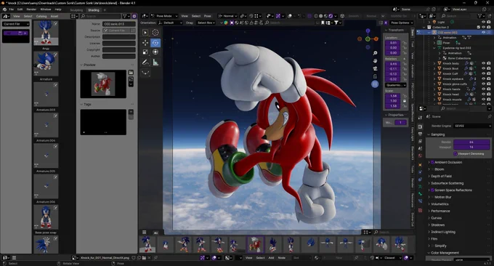Select the Base pose asset thumbnail
494x266 pixels.
click(46, 217)
